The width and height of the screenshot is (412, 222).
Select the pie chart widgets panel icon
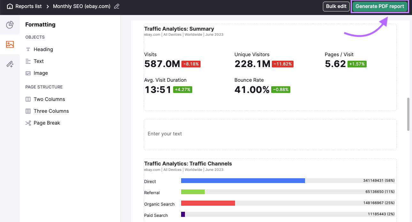click(x=10, y=25)
